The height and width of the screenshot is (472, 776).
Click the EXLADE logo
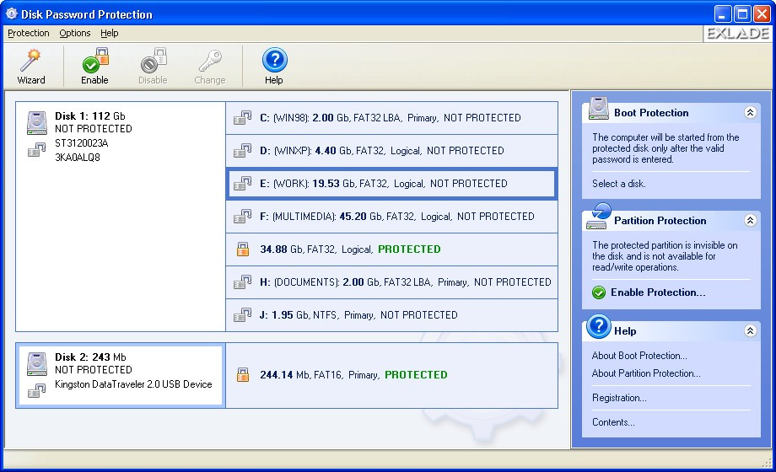click(737, 33)
